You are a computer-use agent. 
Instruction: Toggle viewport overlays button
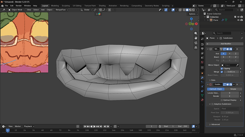click(x=173, y=10)
